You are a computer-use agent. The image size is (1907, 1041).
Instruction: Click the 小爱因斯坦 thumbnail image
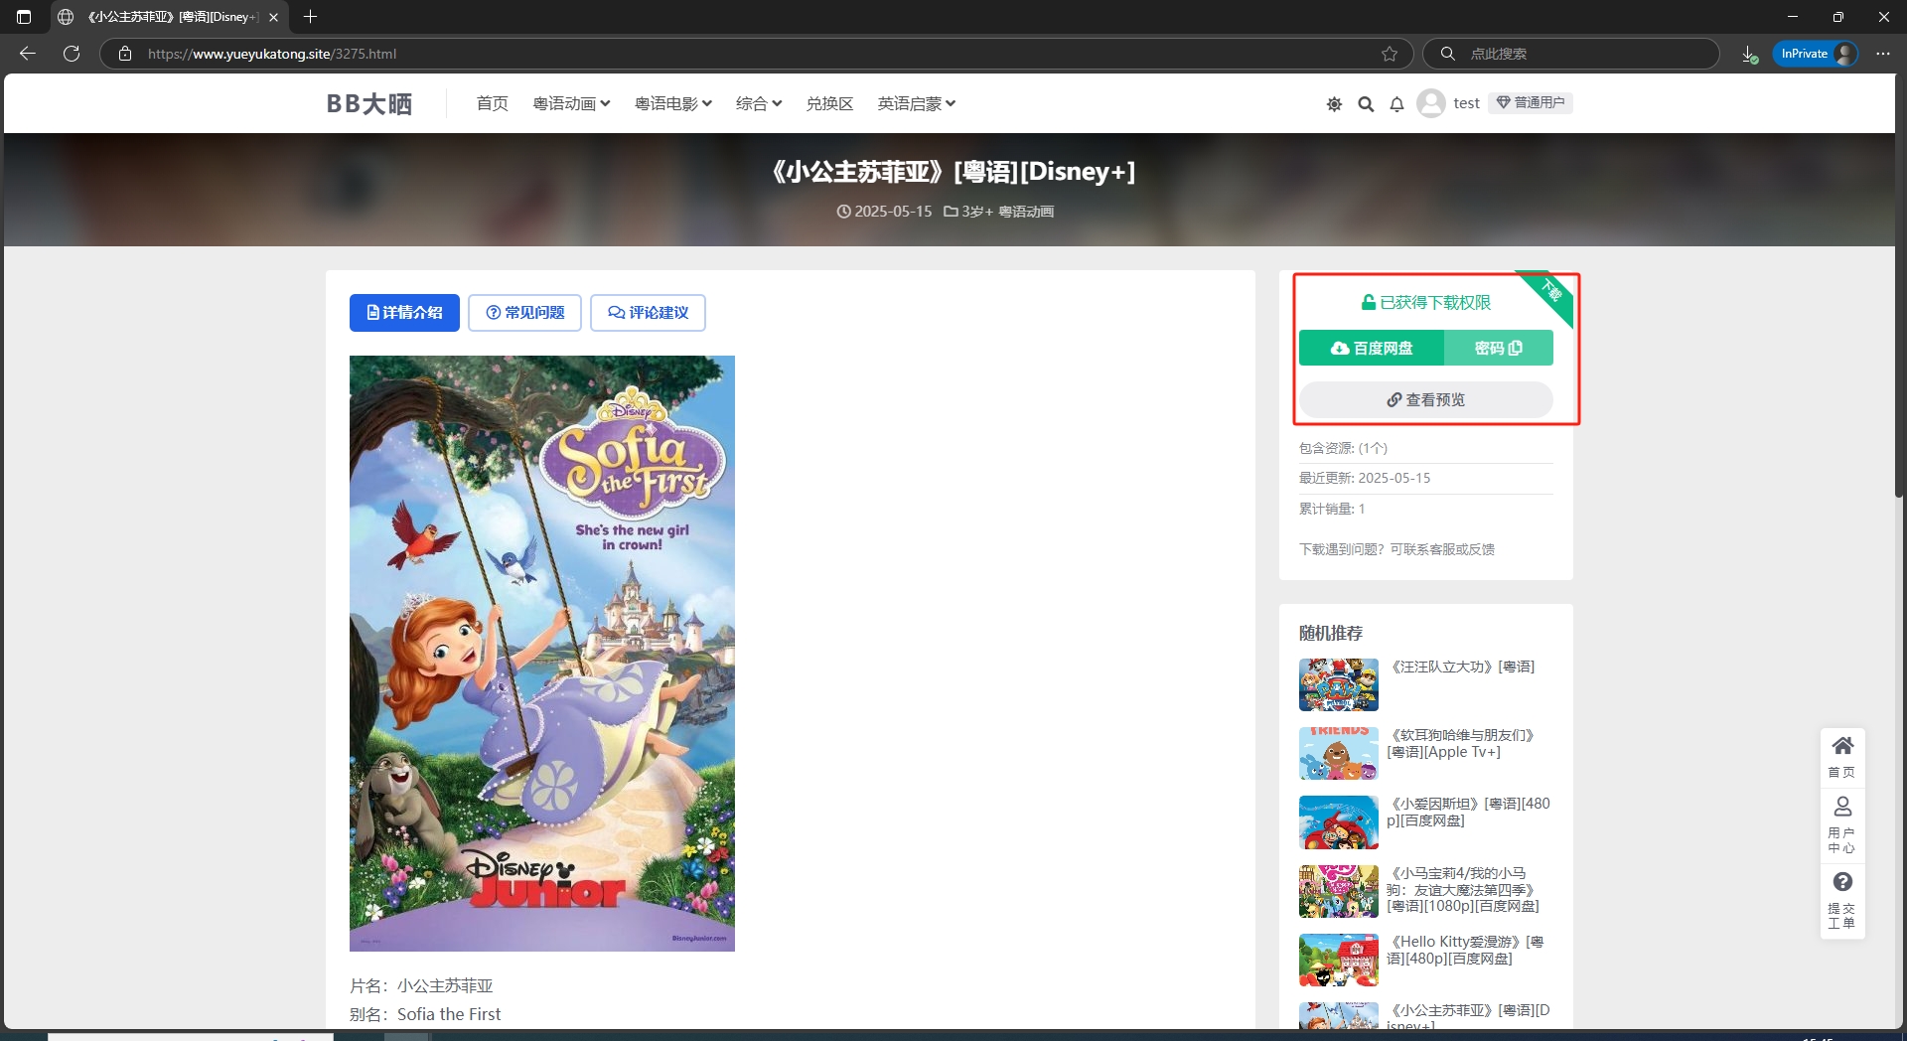coord(1339,821)
